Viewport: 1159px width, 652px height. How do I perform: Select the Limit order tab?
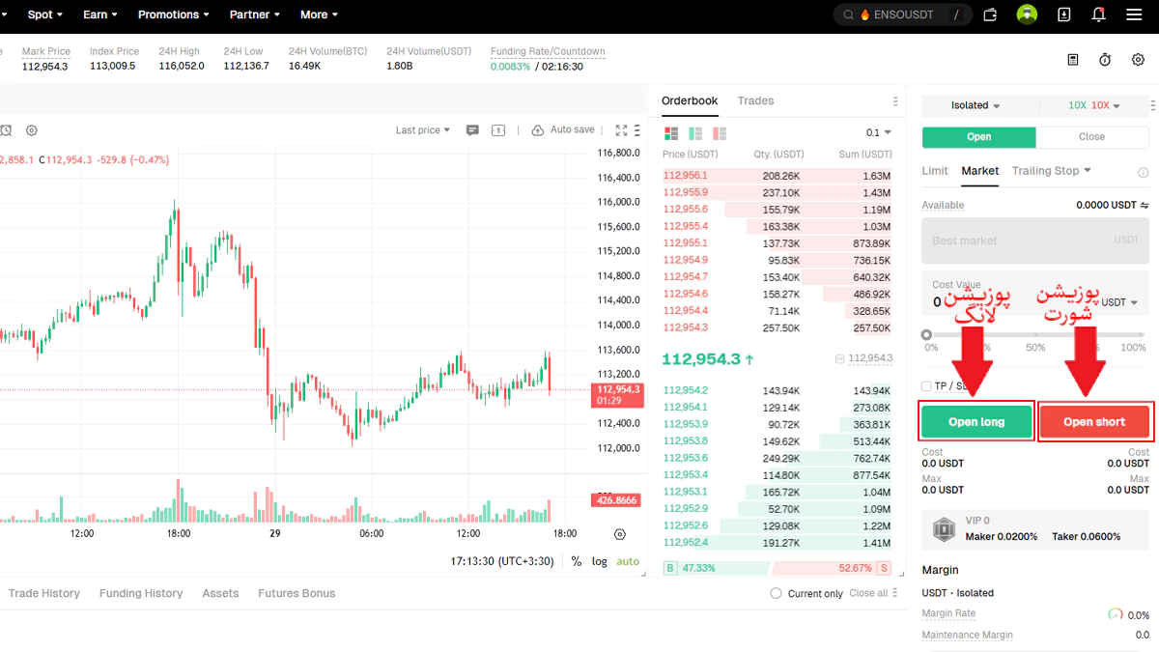(935, 171)
